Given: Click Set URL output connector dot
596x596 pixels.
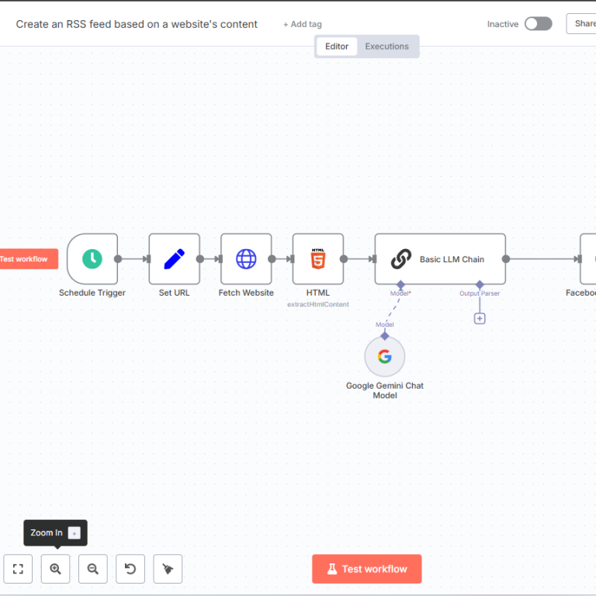Looking at the screenshot, I should (200, 259).
